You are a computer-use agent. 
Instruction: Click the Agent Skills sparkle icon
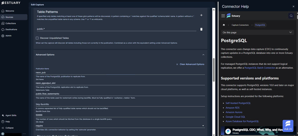click(3, 115)
